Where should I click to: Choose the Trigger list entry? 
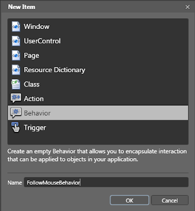tap(98, 128)
